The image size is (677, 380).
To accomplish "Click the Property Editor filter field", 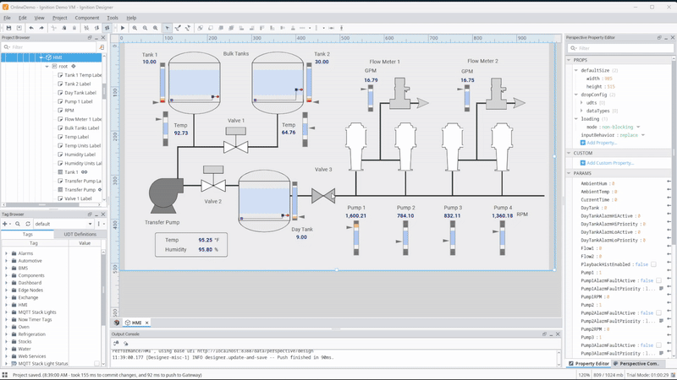I will click(620, 48).
